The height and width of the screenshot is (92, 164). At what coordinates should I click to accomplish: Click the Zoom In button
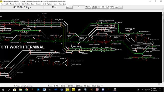112,7
